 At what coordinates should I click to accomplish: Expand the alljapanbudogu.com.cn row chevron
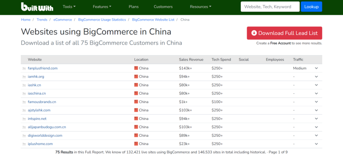coord(316,127)
